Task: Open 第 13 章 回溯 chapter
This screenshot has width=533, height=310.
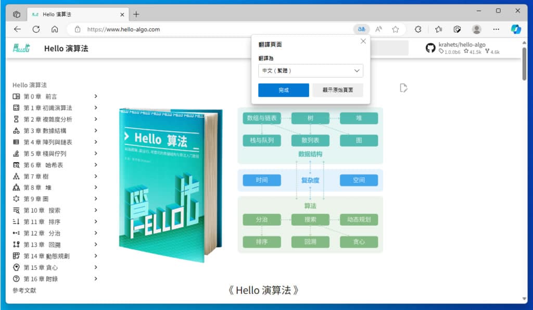Action: coord(42,245)
